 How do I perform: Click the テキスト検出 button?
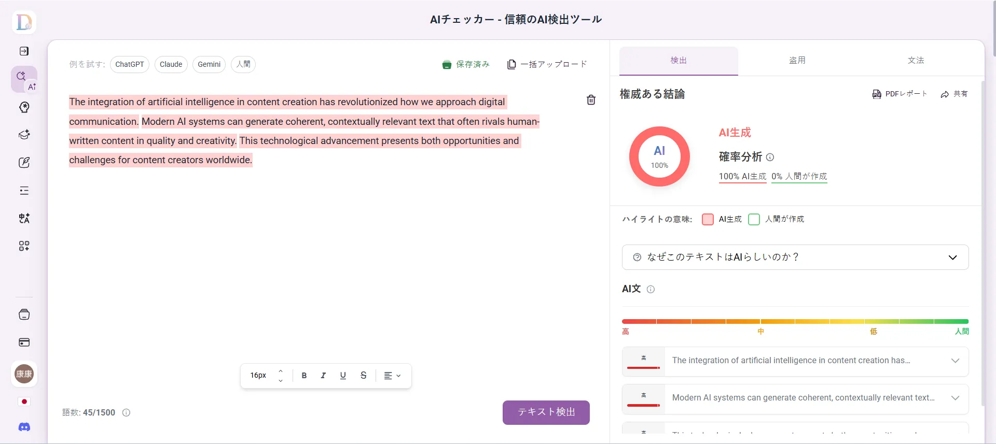pos(546,412)
